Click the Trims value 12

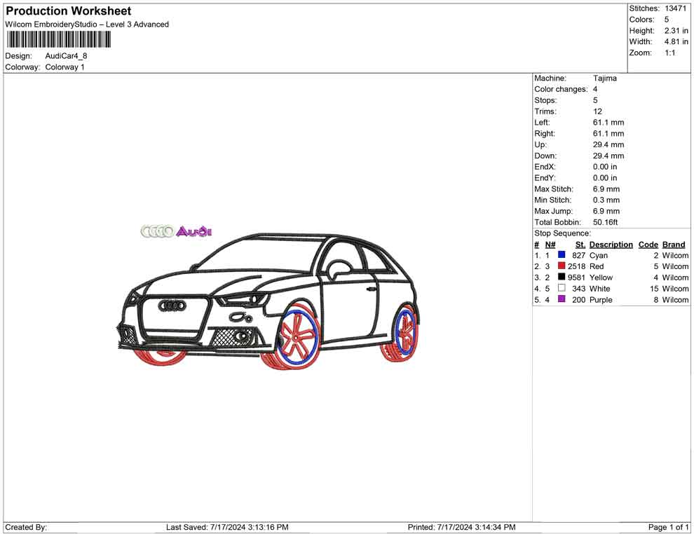click(597, 111)
